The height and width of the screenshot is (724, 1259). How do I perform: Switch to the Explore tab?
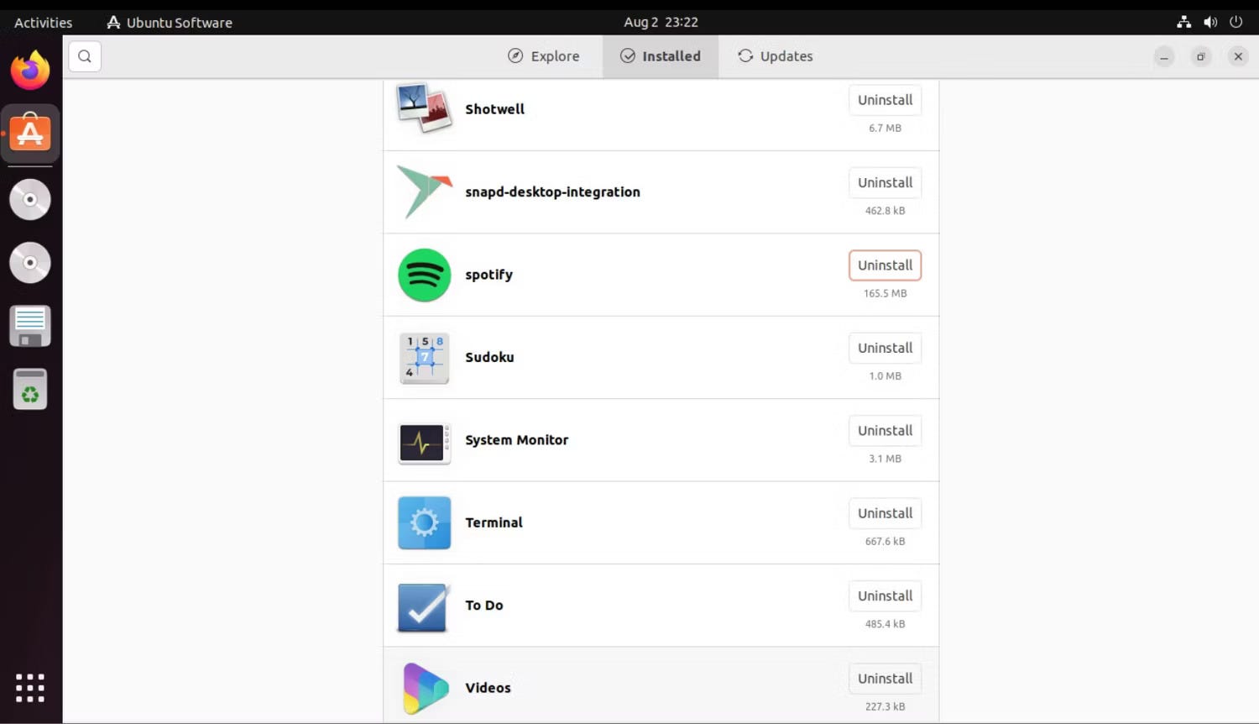(x=544, y=56)
